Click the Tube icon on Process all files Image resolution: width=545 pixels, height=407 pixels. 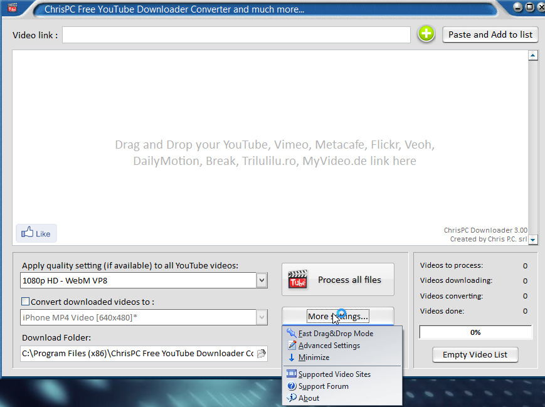tap(297, 280)
